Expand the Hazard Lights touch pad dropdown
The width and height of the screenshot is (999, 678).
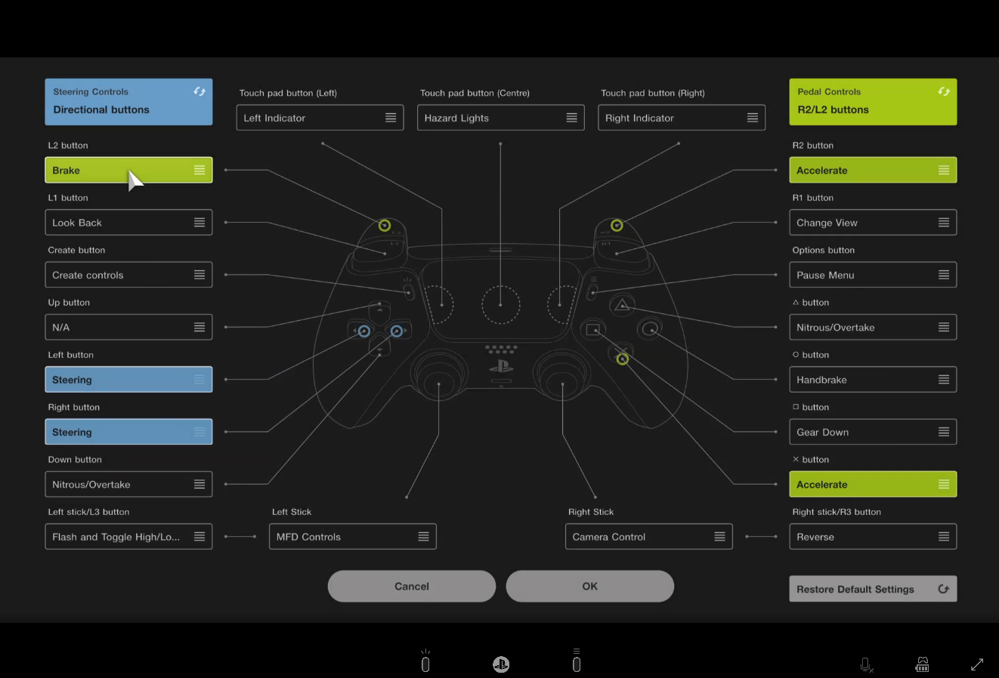500,118
